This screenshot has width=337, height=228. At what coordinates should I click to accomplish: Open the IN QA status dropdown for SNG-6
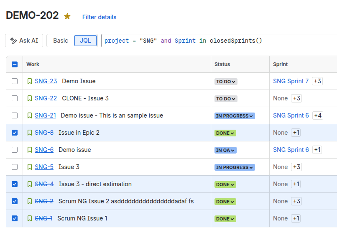(225, 150)
